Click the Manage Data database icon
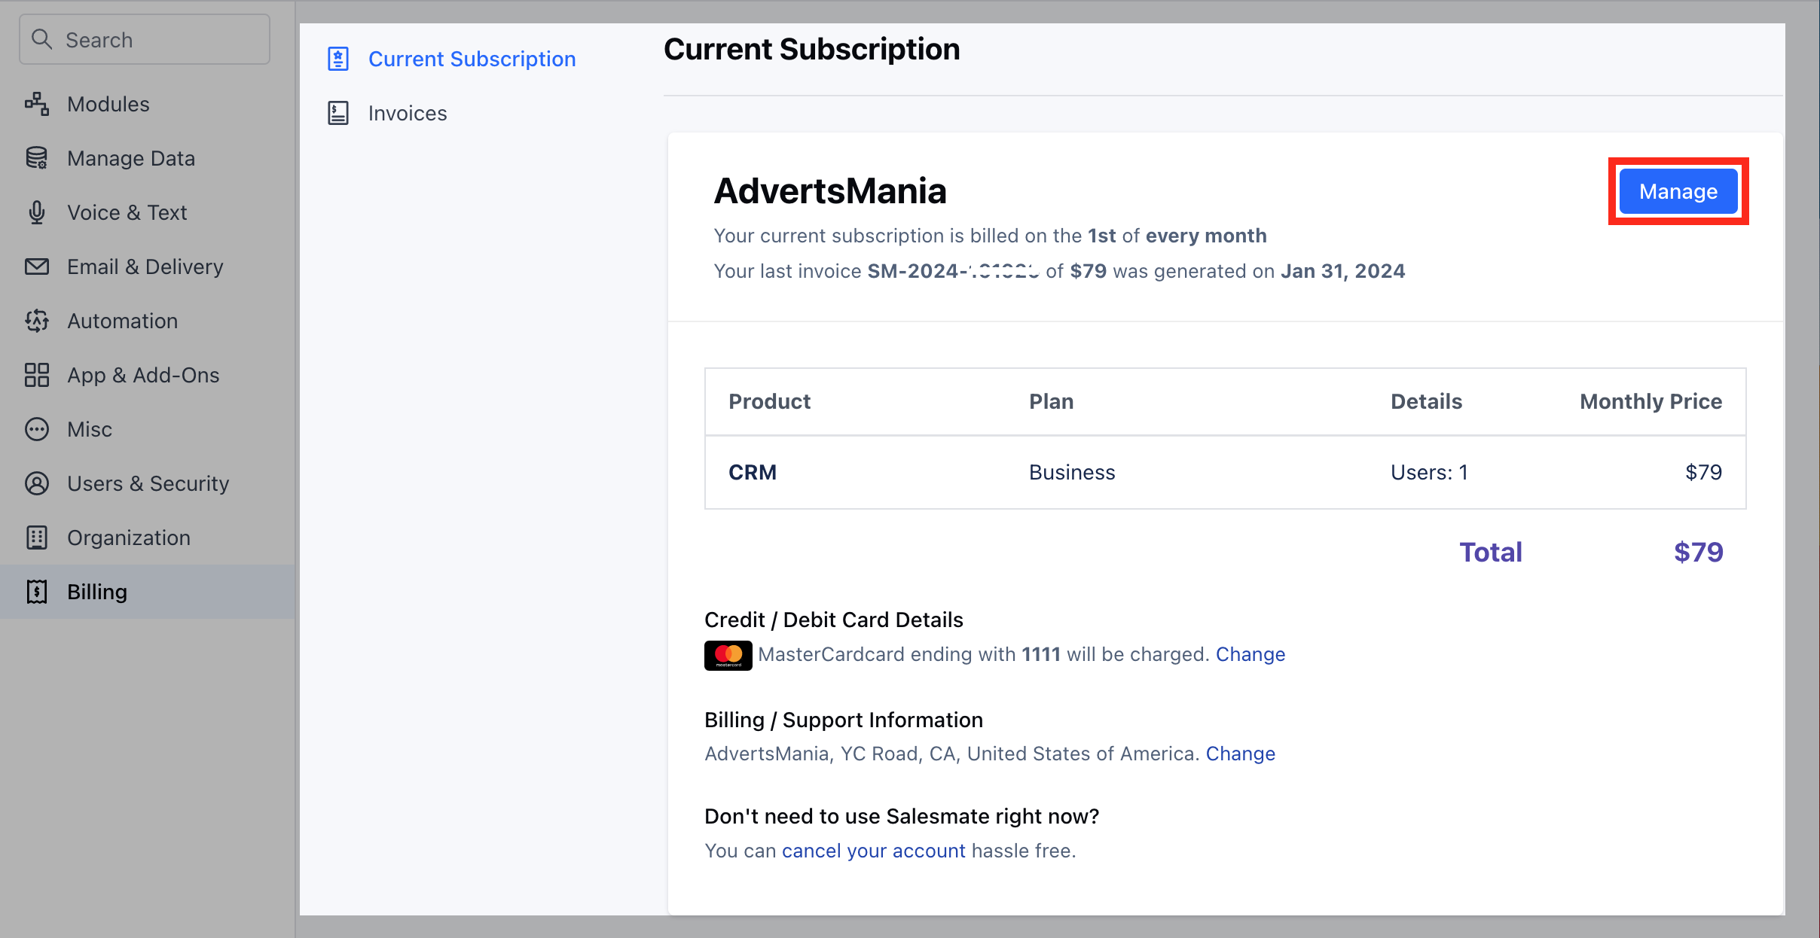 coord(37,158)
